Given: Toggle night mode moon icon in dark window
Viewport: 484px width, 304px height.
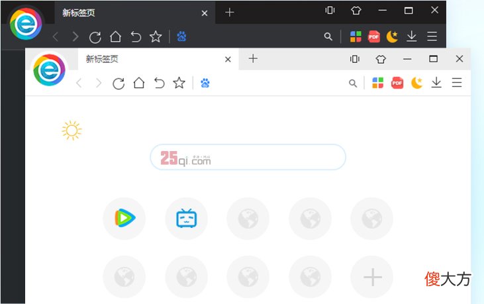Looking at the screenshot, I should pyautogui.click(x=392, y=36).
